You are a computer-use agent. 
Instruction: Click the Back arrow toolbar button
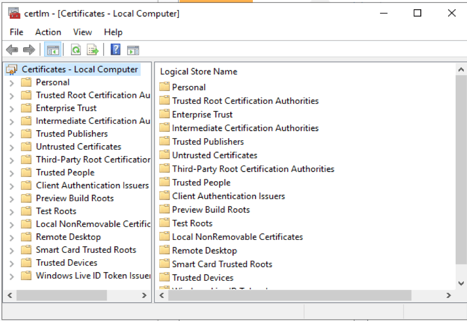[12, 50]
